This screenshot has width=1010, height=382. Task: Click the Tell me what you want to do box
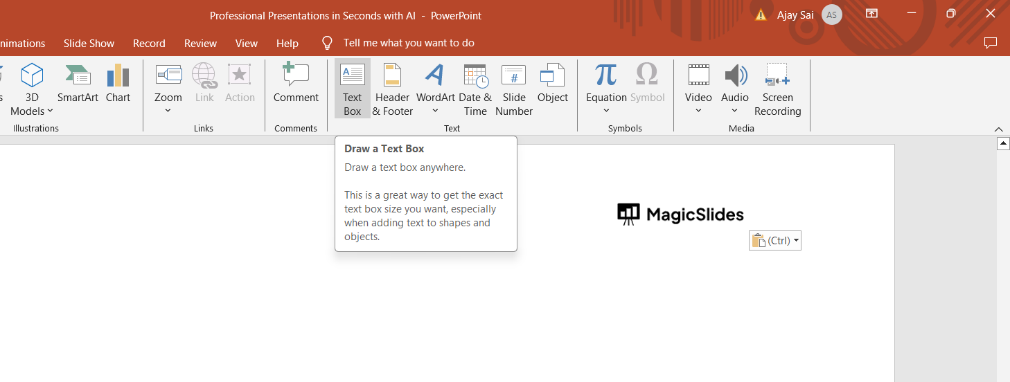pos(408,43)
